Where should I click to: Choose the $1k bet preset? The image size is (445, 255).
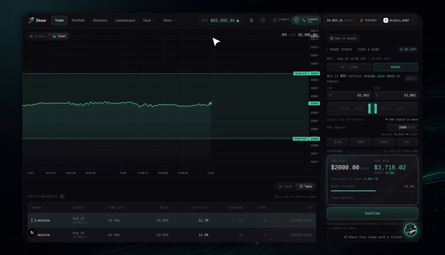pos(407,142)
